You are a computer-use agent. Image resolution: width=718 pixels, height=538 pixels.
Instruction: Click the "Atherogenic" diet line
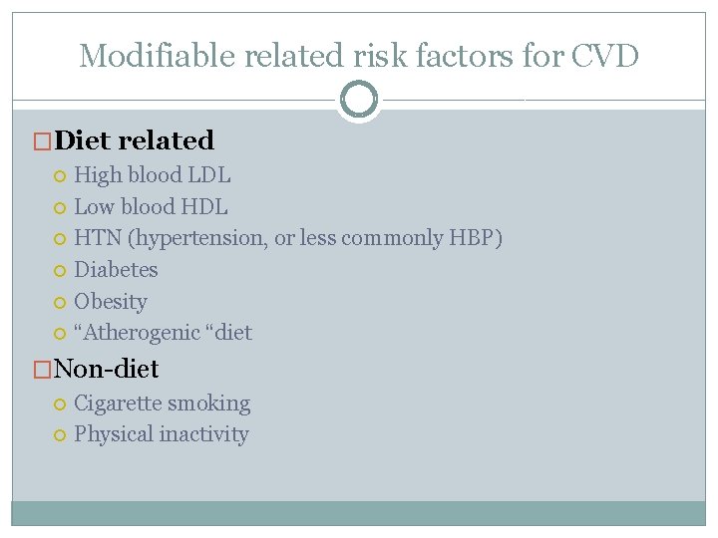tap(163, 332)
